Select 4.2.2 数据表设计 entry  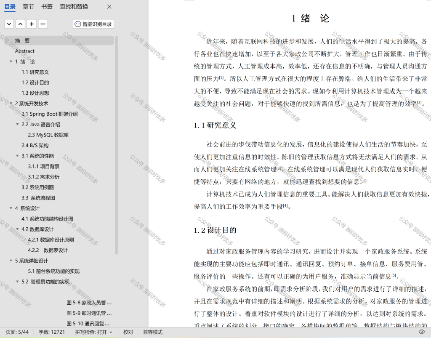(48, 250)
